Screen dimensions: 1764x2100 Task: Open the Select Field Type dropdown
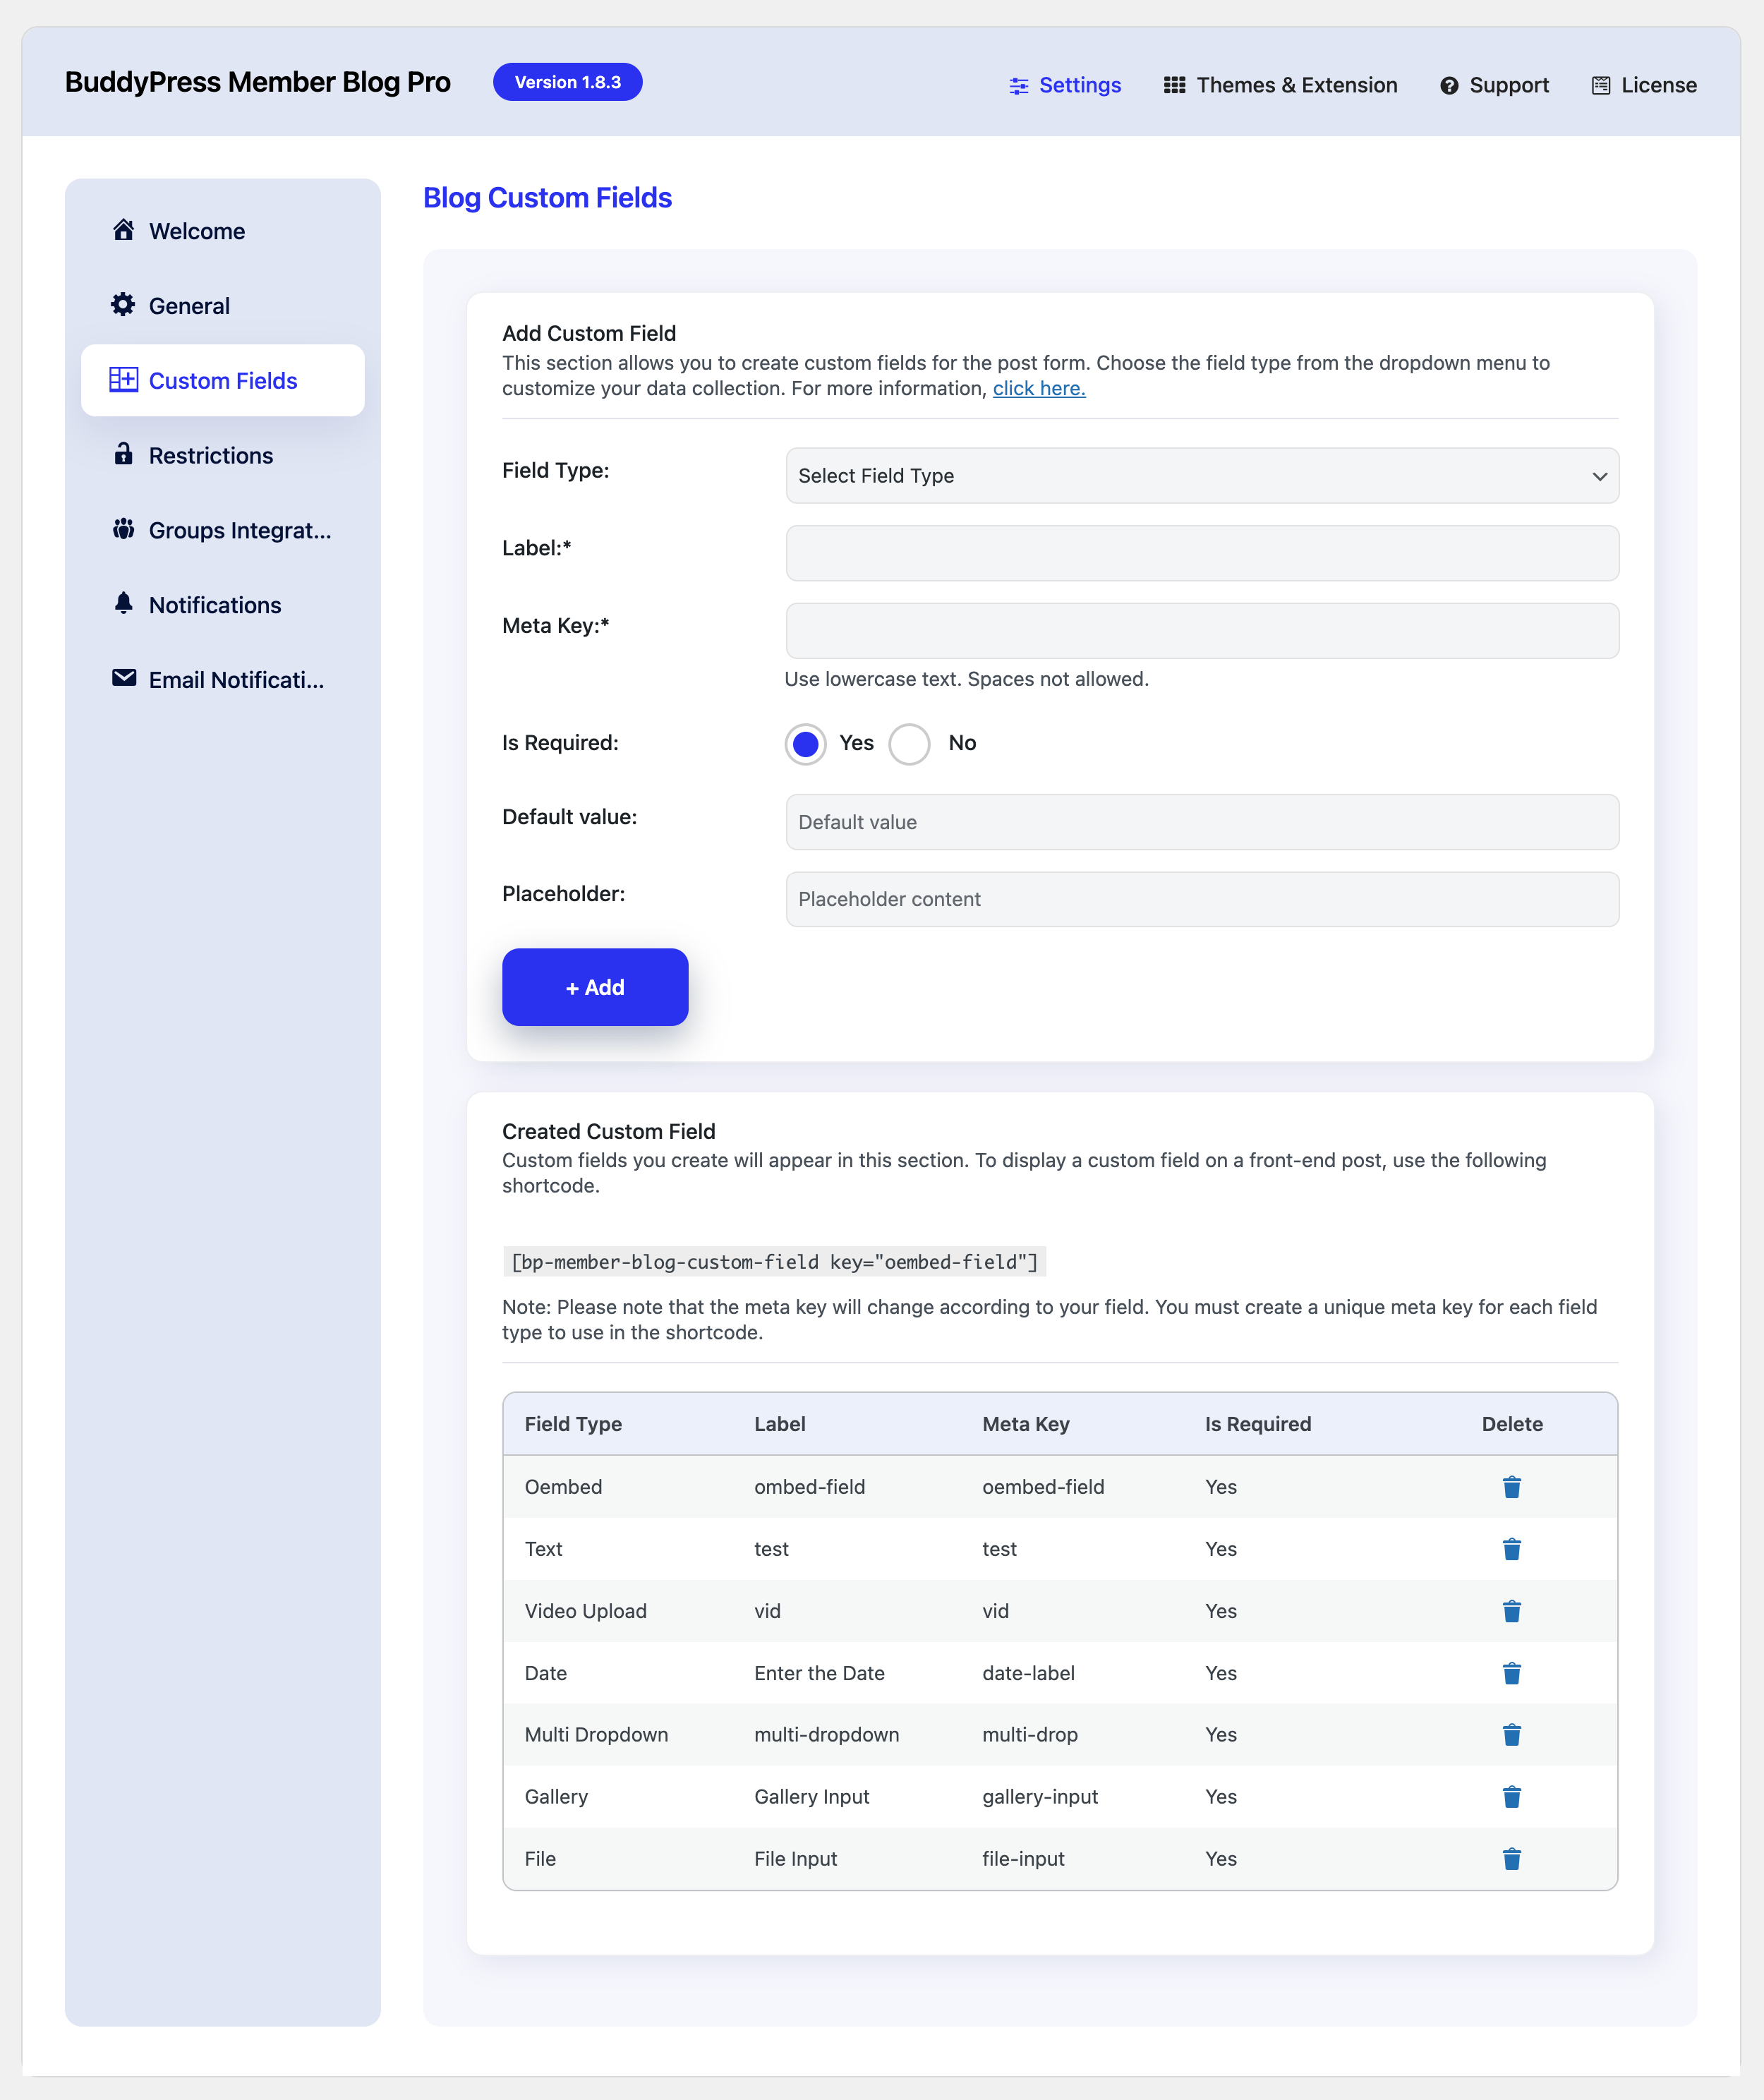tap(1201, 476)
